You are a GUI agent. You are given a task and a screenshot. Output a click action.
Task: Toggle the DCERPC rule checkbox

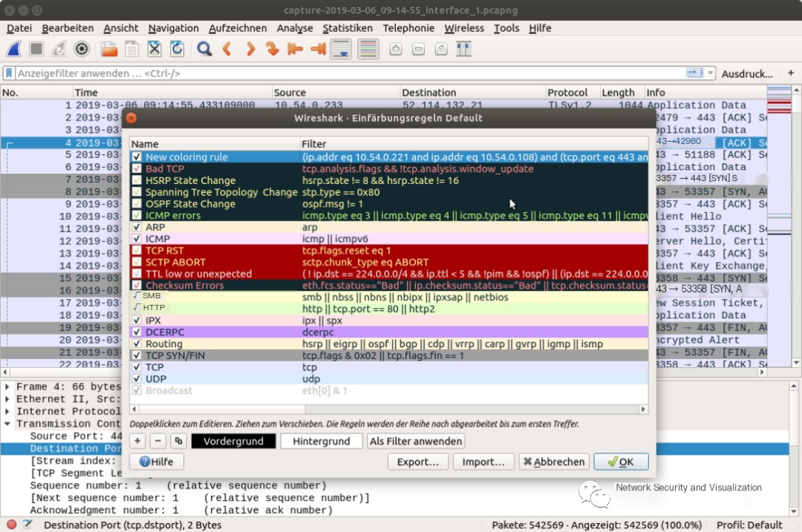pyautogui.click(x=137, y=332)
